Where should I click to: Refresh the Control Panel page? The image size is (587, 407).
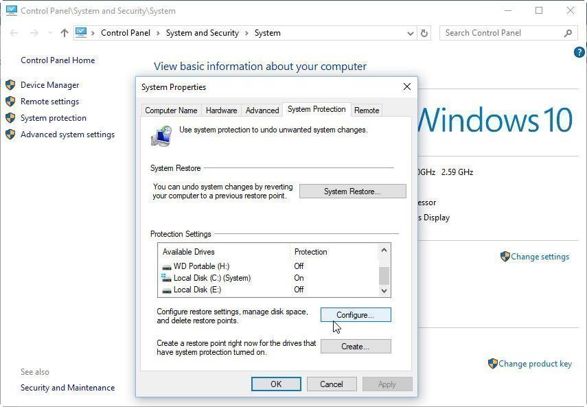click(424, 34)
